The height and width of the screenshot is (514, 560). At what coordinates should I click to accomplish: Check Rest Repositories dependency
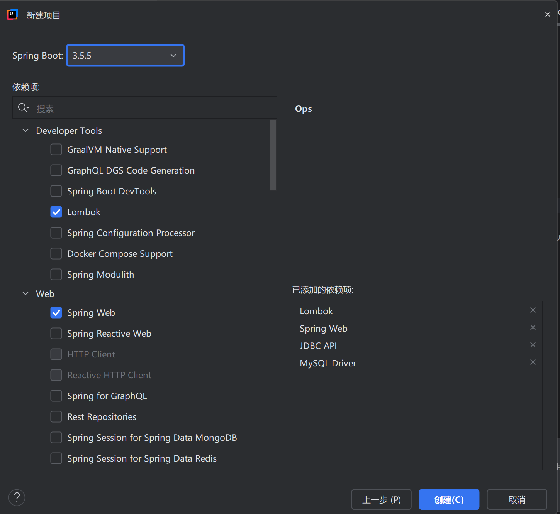[56, 416]
